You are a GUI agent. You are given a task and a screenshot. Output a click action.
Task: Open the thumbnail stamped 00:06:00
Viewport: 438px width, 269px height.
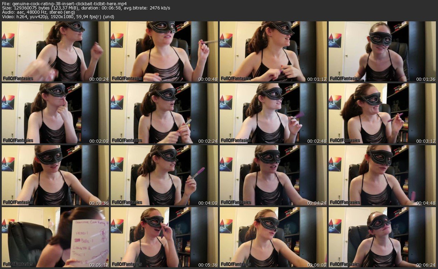point(273,237)
